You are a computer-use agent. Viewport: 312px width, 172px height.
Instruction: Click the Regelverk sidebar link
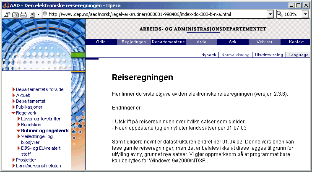pyautogui.click(x=26, y=113)
